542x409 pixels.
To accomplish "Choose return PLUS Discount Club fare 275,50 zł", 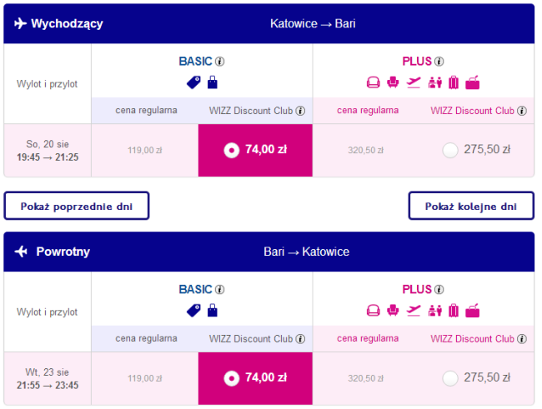I will (450, 378).
